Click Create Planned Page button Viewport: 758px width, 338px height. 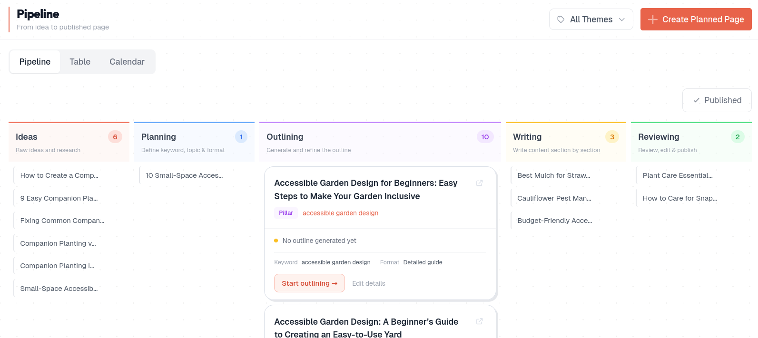point(696,19)
